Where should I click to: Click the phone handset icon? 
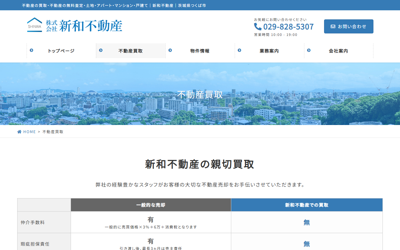(x=258, y=27)
